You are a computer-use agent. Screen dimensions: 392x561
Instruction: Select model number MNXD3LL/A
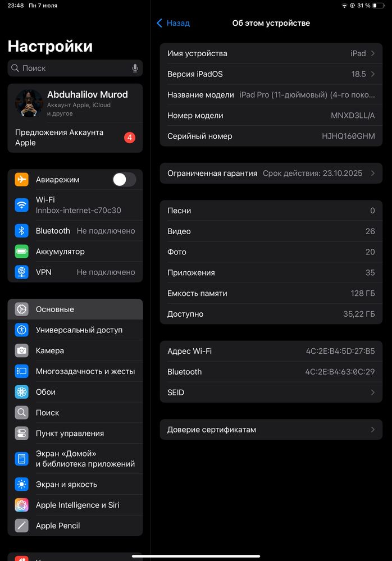[x=353, y=116]
